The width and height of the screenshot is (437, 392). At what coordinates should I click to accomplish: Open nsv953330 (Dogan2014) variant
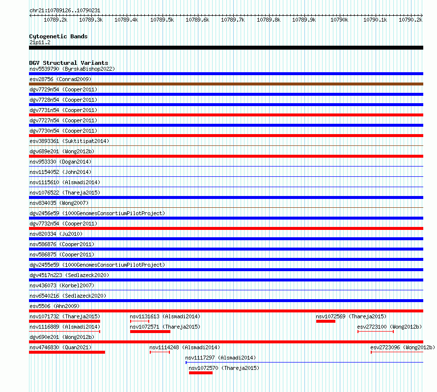coord(60,162)
